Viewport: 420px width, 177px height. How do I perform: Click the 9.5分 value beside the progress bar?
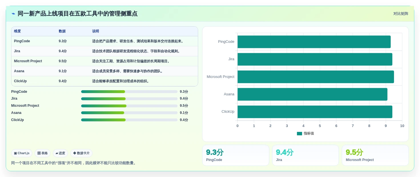click(x=184, y=106)
